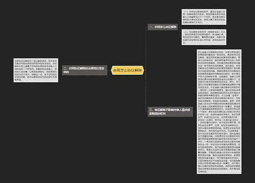Click the last line of note （二）

[184, 43]
